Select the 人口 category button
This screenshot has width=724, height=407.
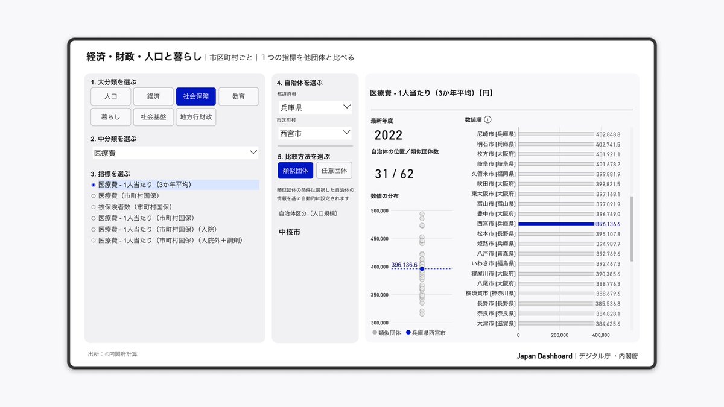point(110,96)
